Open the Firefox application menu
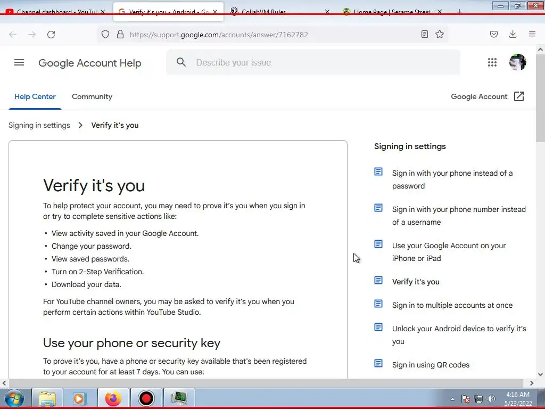 [532, 35]
